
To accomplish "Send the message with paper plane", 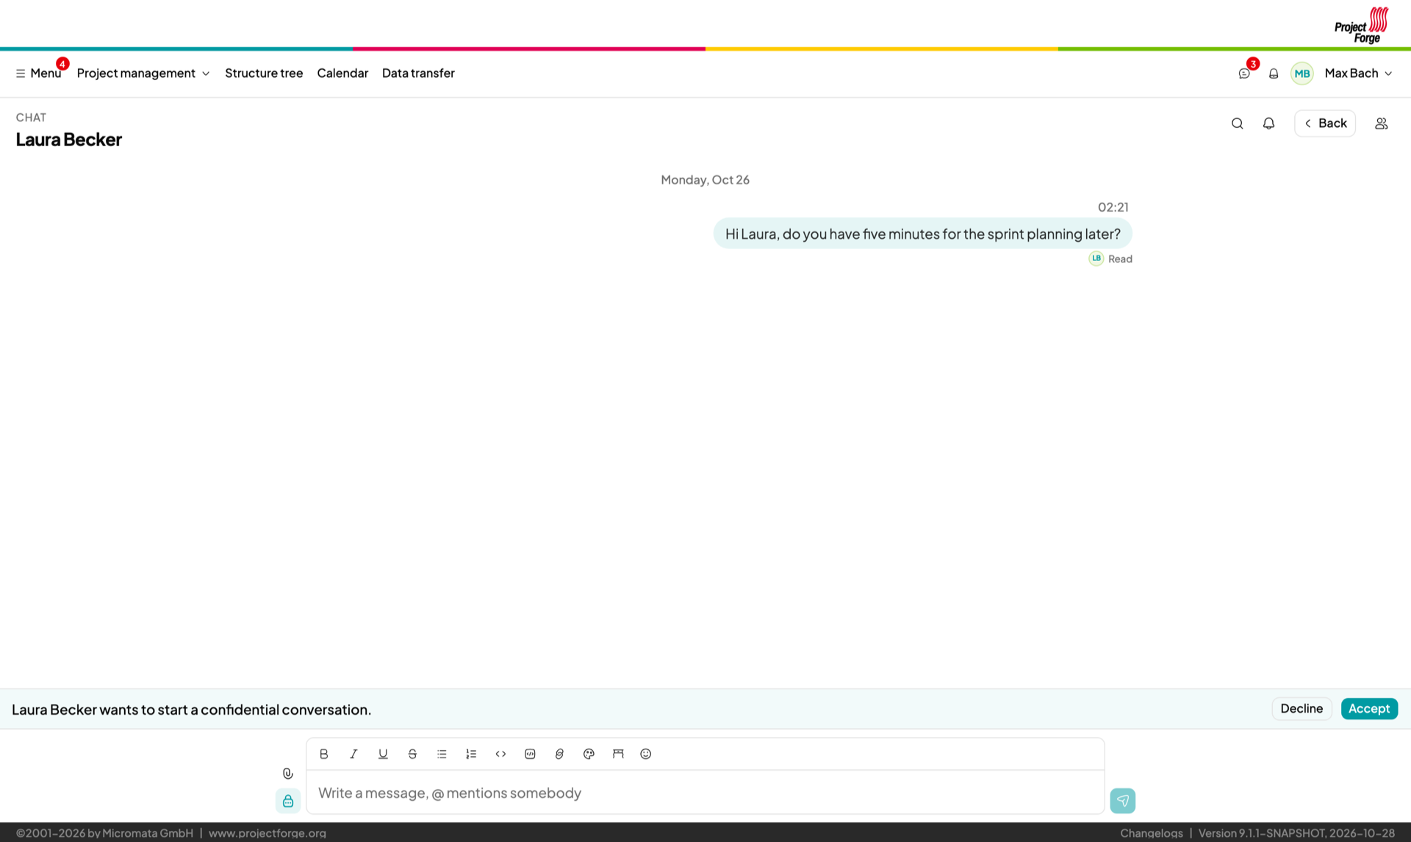I will click(1123, 801).
